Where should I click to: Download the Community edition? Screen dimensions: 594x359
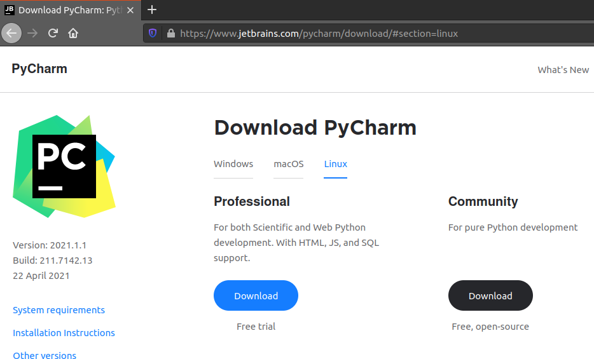(490, 295)
